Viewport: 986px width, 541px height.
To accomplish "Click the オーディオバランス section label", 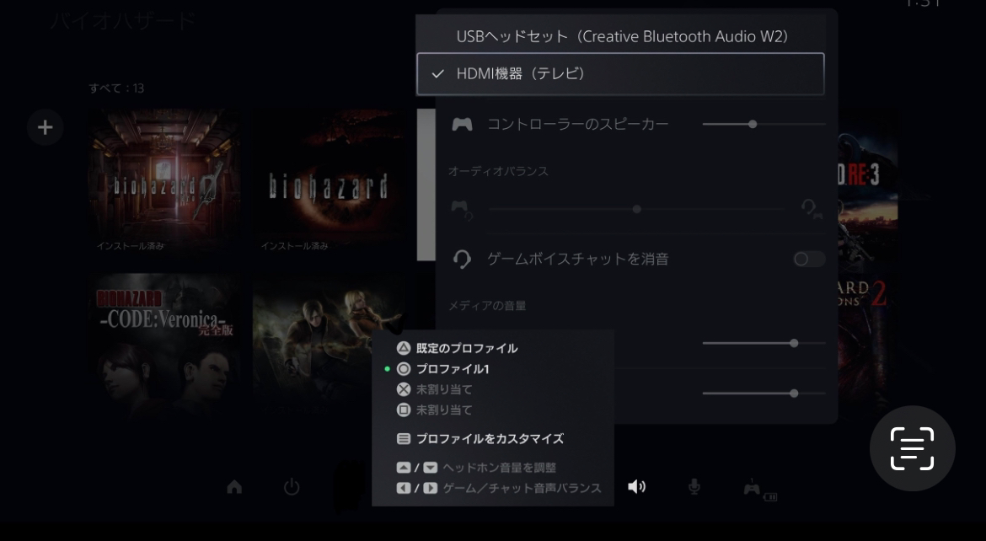I will [498, 171].
